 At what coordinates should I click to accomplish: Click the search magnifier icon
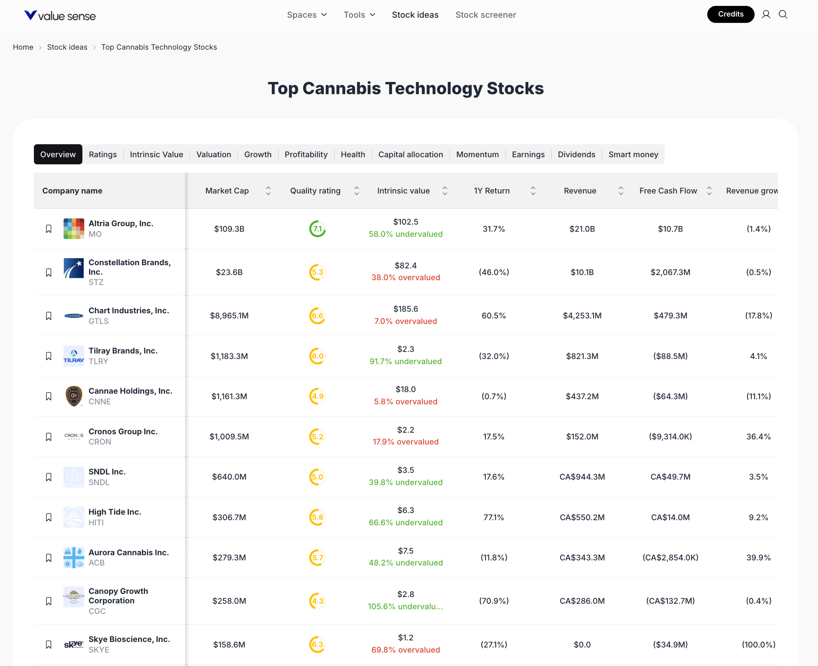(783, 15)
